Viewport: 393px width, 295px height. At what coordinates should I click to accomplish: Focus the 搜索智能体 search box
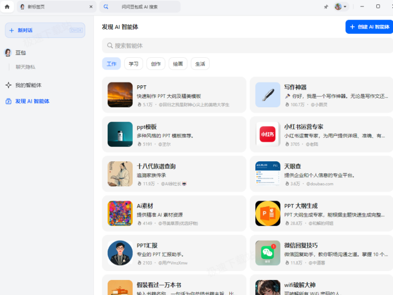tap(247, 46)
